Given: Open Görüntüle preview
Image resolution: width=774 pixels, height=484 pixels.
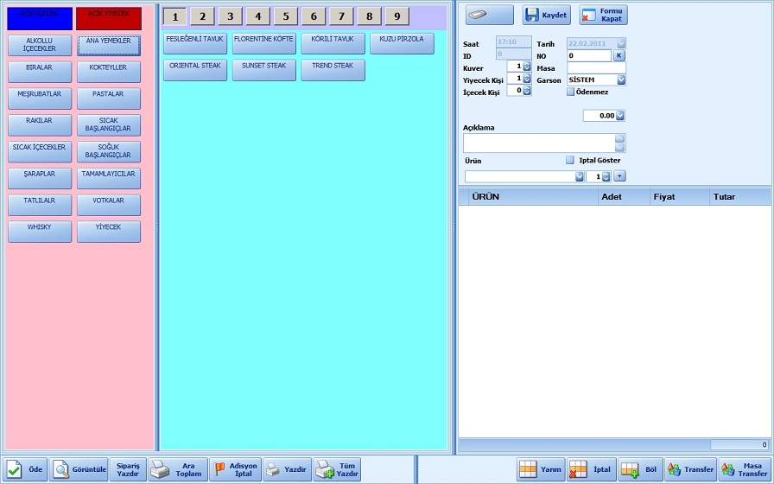Looking at the screenshot, I should (x=79, y=469).
